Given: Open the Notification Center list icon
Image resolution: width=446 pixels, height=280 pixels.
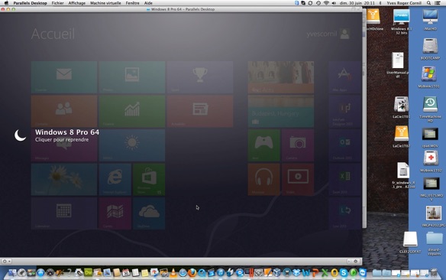Looking at the screenshot, I should click(x=438, y=3).
